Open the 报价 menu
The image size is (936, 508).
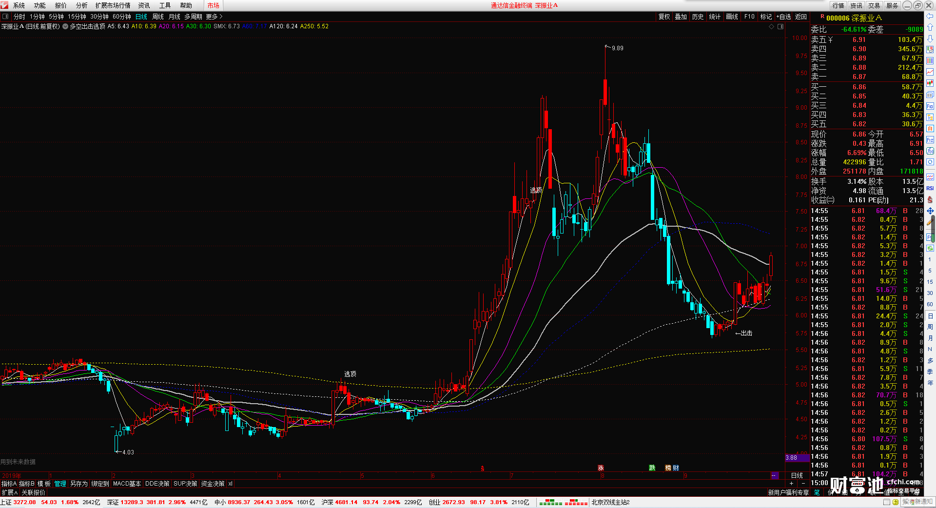pyautogui.click(x=61, y=5)
